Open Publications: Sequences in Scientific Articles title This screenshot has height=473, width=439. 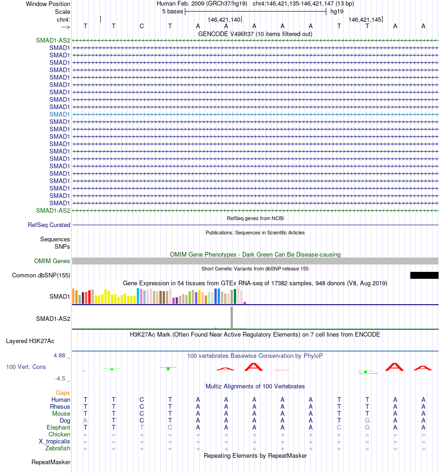pyautogui.click(x=255, y=233)
